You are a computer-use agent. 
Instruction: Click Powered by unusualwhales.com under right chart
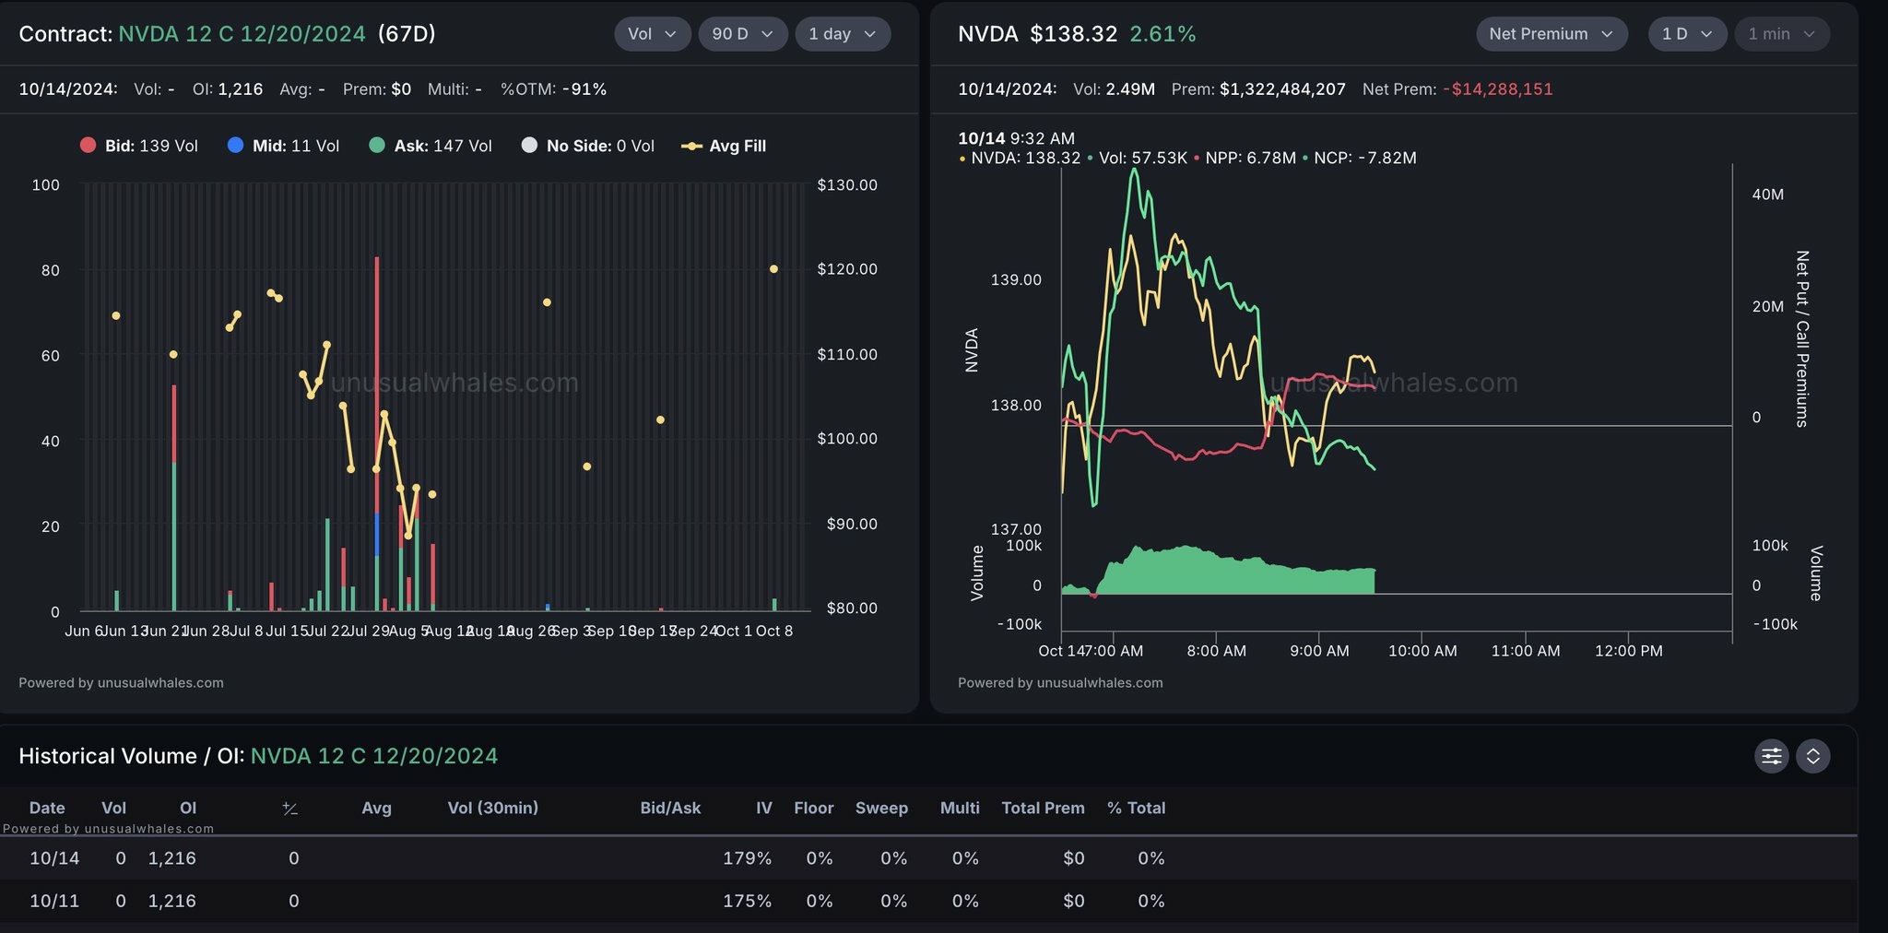tap(1060, 683)
